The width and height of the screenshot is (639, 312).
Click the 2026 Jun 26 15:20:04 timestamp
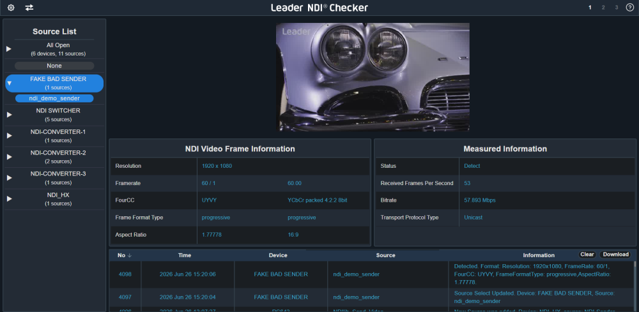pos(187,297)
